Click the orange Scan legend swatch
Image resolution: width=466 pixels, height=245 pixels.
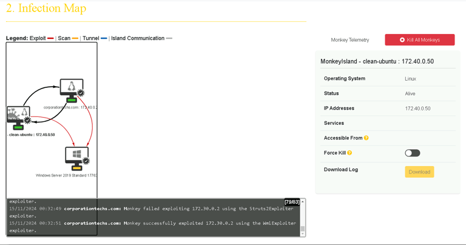point(75,38)
